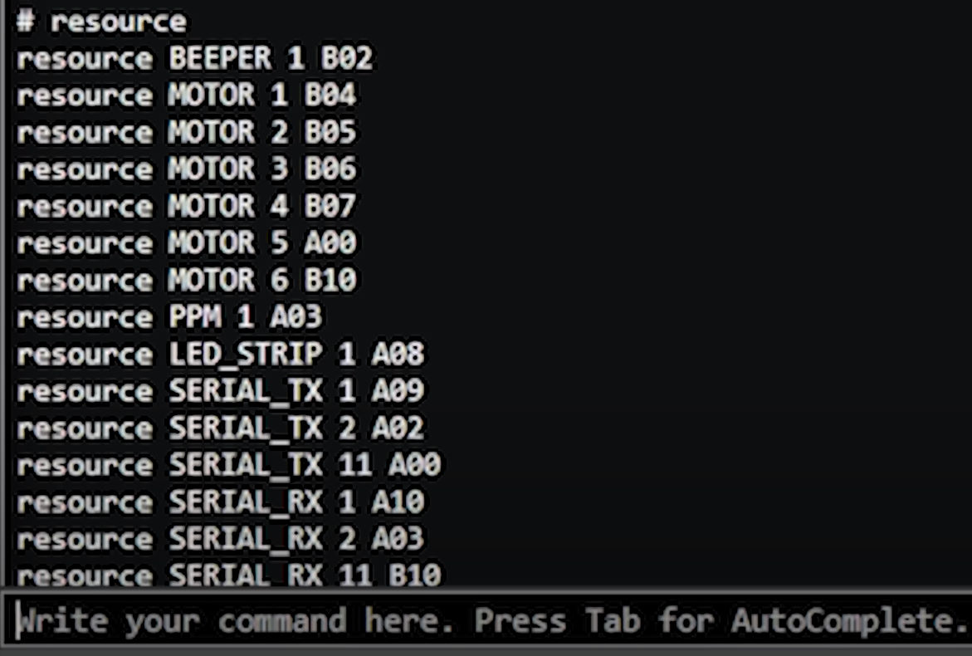
Task: Click the word PPM in the output
Action: click(x=195, y=317)
